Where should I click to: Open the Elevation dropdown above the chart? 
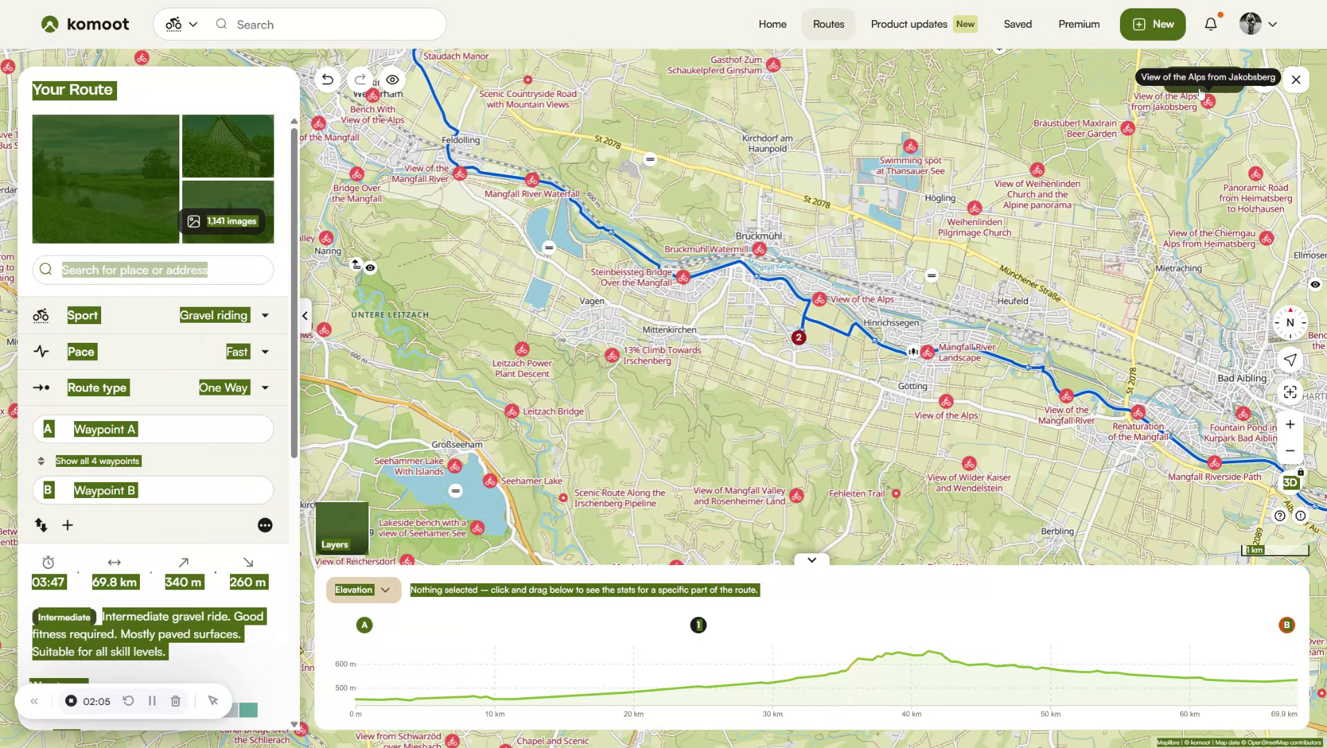point(362,589)
